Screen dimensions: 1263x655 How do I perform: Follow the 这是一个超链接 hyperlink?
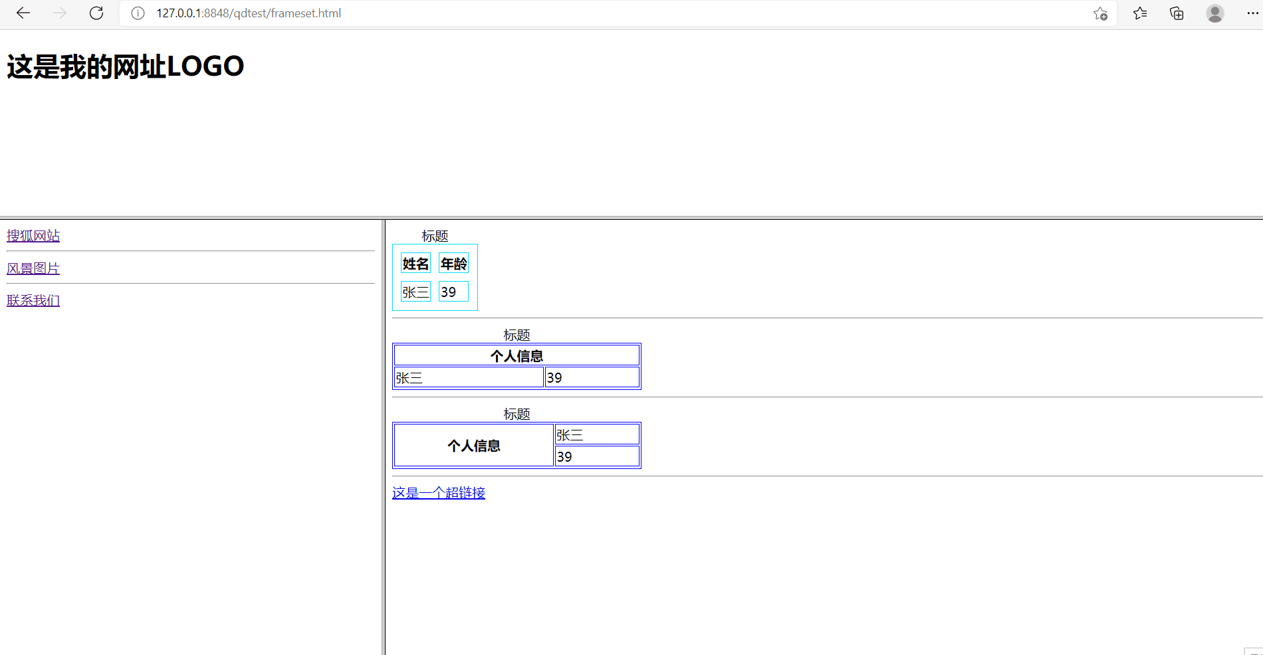click(439, 493)
